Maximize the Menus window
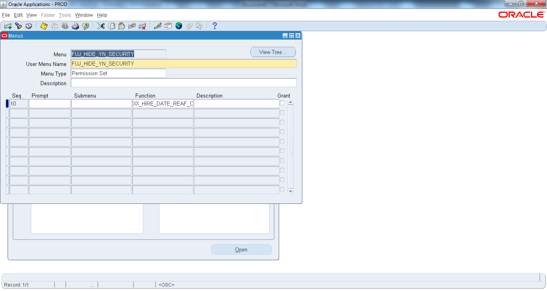This screenshot has width=547, height=291. 292,36
